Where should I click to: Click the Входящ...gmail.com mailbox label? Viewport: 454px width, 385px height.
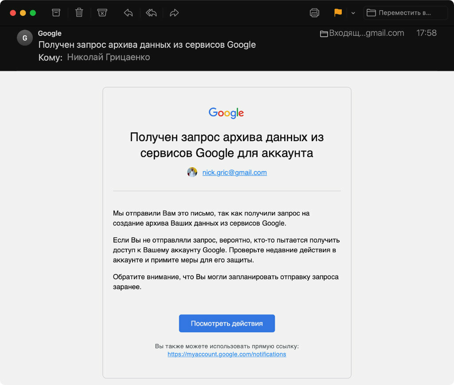point(362,33)
